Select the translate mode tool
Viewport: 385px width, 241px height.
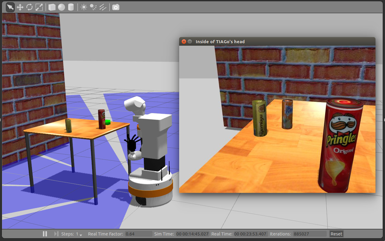pos(20,7)
